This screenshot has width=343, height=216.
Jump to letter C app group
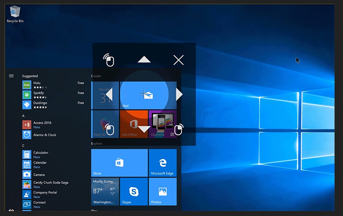pyautogui.click(x=23, y=145)
